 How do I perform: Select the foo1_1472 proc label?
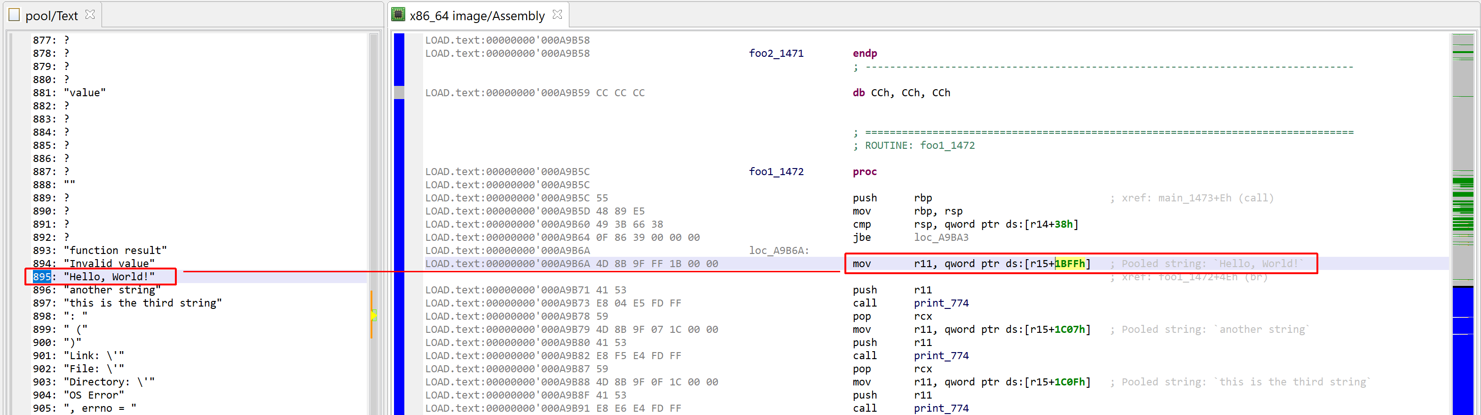click(776, 172)
